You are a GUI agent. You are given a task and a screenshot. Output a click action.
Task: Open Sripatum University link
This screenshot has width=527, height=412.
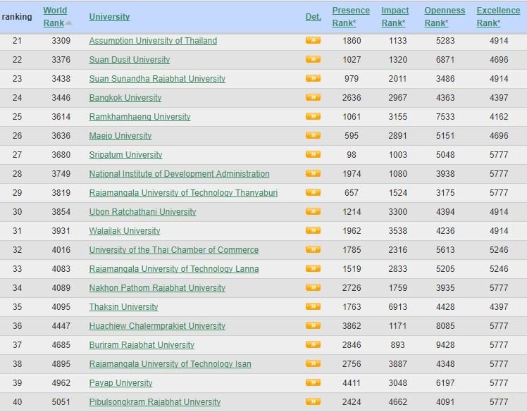click(x=125, y=154)
